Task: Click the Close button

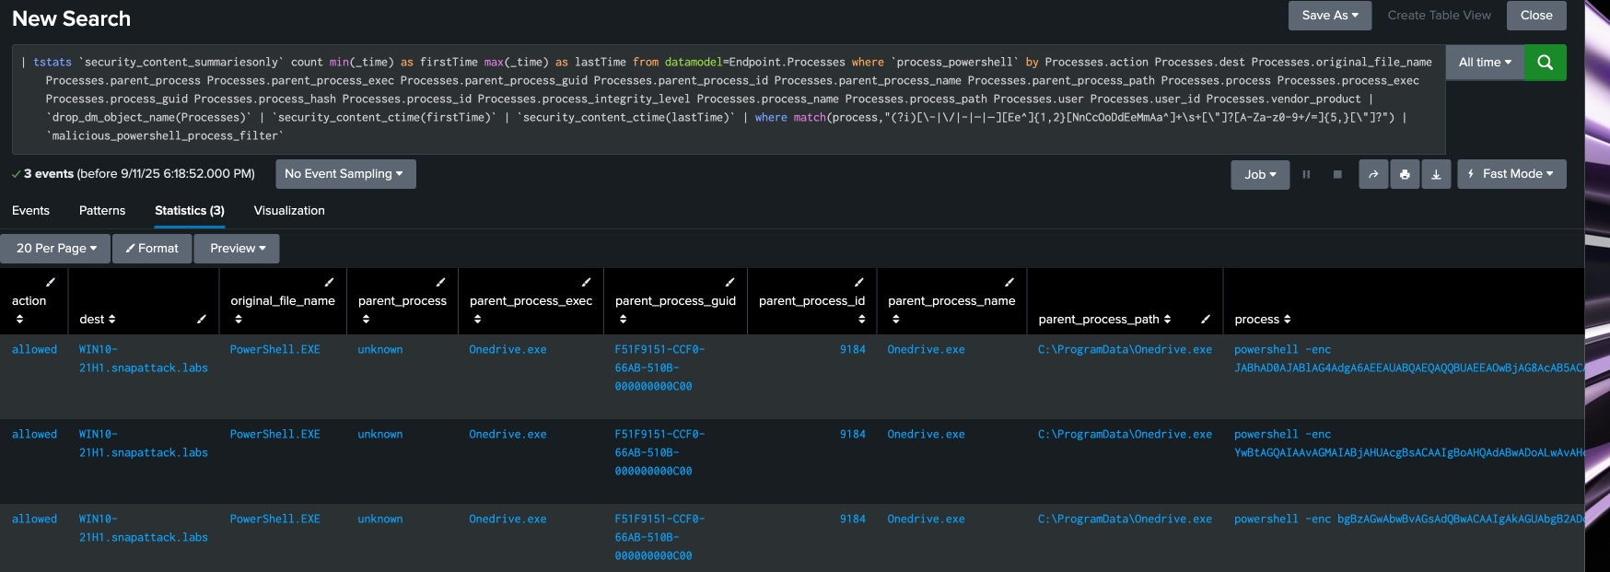Action: (x=1535, y=16)
